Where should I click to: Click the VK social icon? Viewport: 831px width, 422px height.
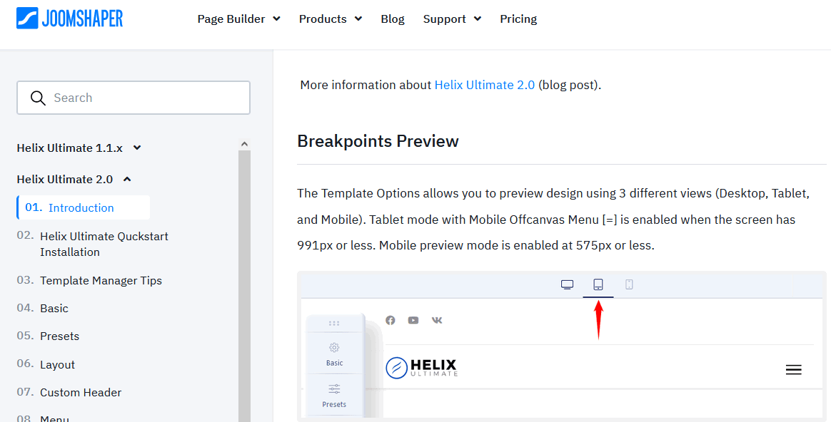pyautogui.click(x=437, y=320)
